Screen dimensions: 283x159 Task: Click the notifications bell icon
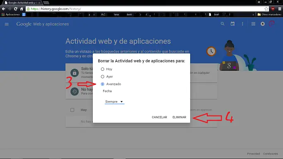coord(263,24)
